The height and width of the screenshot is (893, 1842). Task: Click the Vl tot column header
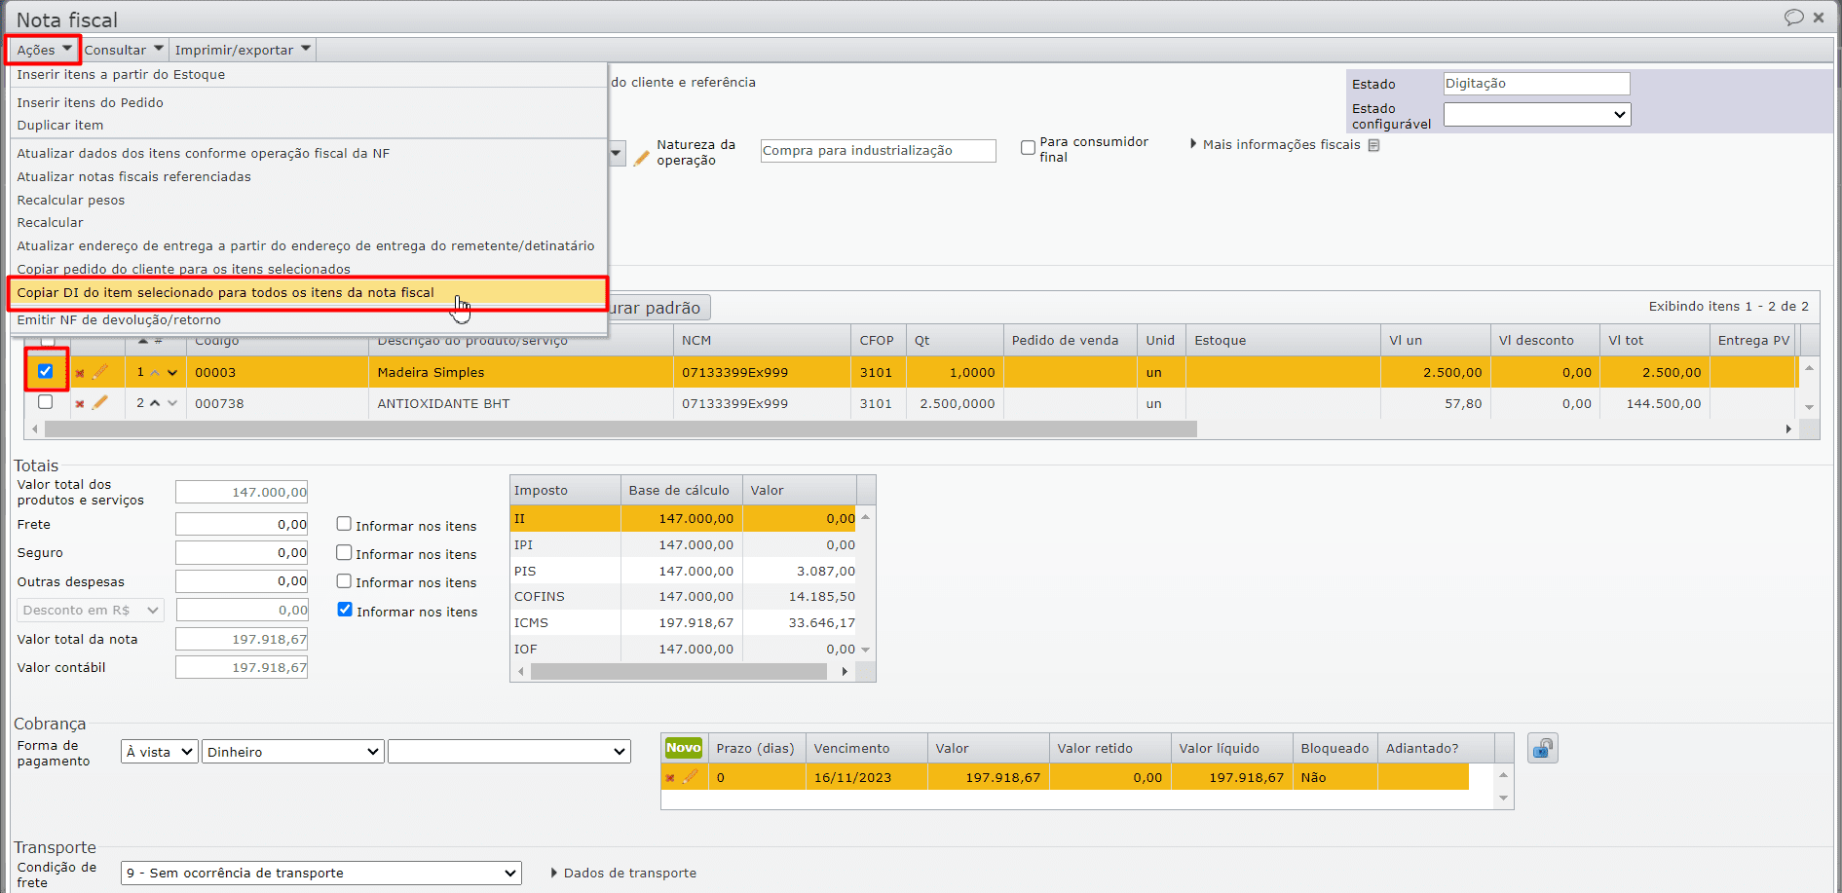(1654, 341)
